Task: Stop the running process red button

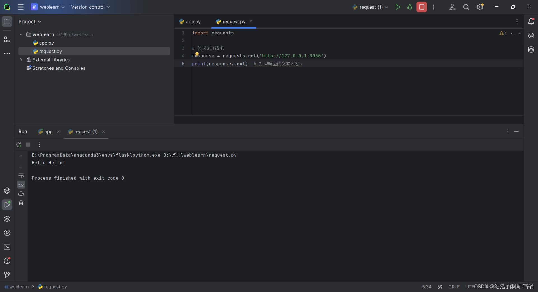Action: pyautogui.click(x=422, y=7)
